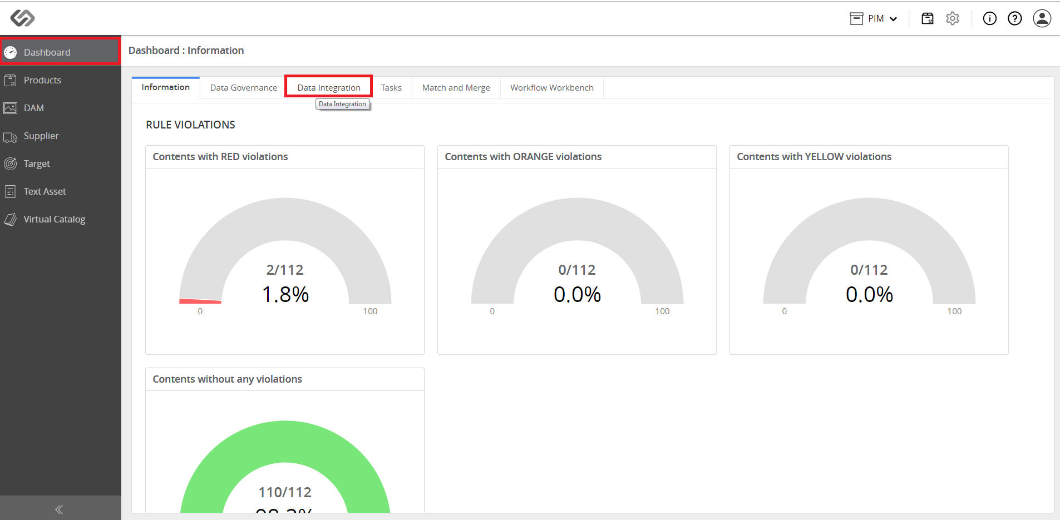
Task: Click the 'Contents with YELLOW violations' header
Action: point(814,157)
